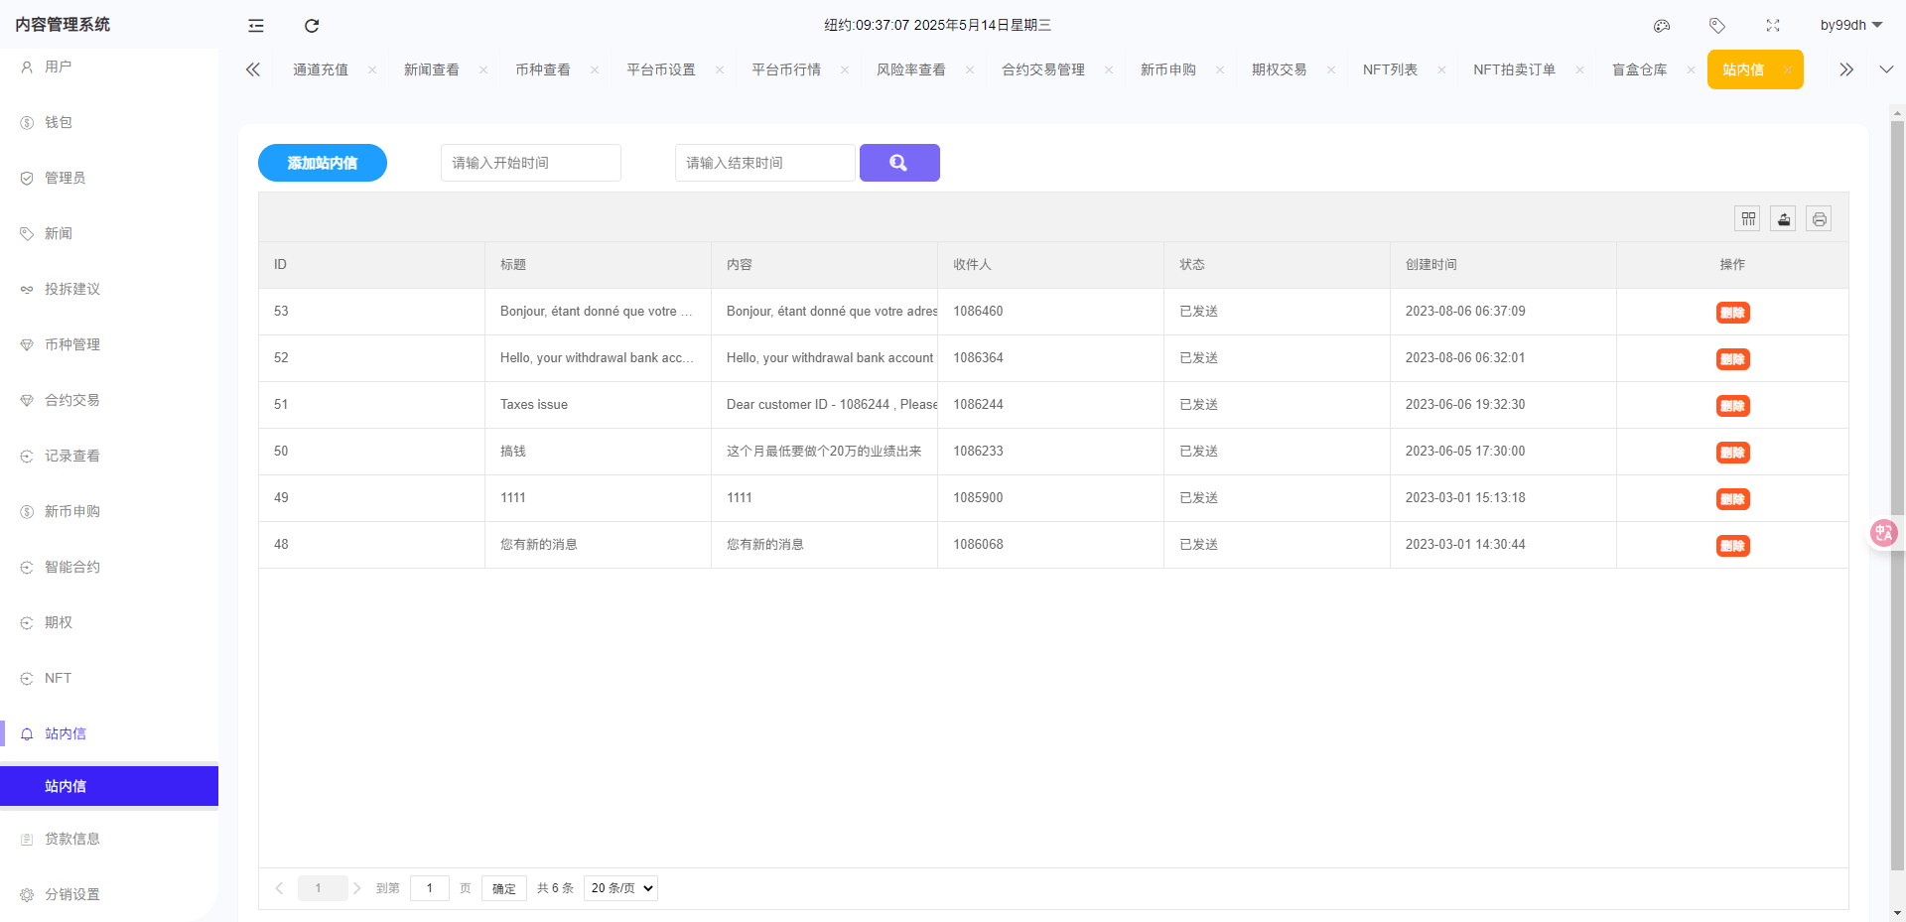Click the 添加站内信 button

[x=322, y=162]
